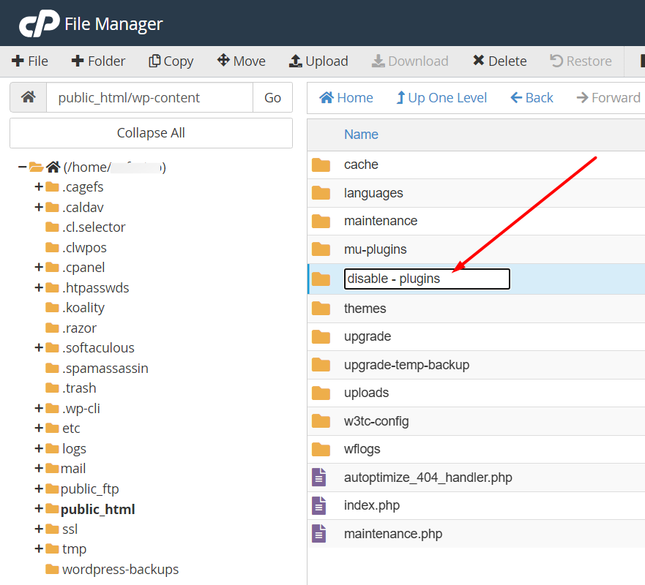Expand the .caldav folder node

pyautogui.click(x=39, y=207)
